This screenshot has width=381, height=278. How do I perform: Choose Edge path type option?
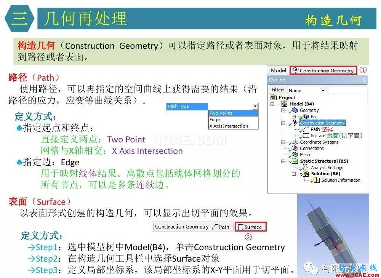coord(233,120)
